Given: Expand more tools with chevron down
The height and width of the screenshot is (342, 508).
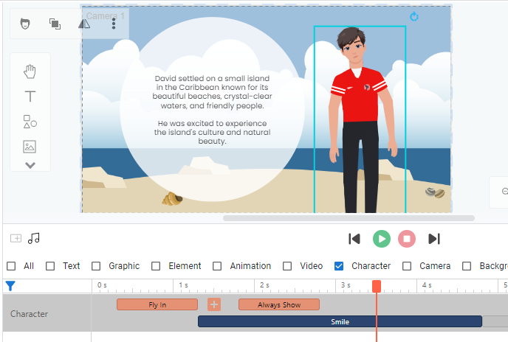Looking at the screenshot, I should coord(30,165).
